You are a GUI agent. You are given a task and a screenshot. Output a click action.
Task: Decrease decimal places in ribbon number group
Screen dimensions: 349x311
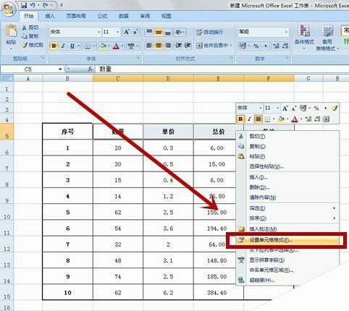[x=285, y=46]
